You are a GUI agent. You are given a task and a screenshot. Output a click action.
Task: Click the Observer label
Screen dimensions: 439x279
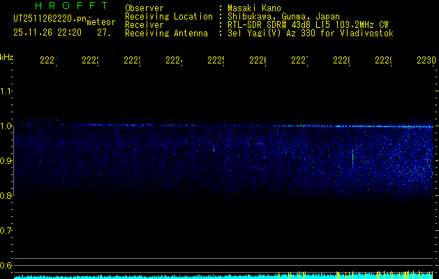144,8
